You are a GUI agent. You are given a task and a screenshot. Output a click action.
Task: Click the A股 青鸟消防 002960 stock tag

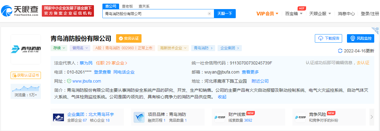(124, 48)
